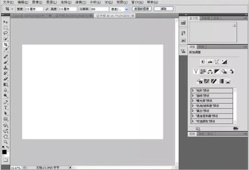Open the 图像(I) menu
The height and width of the screenshot is (170, 249).
click(x=37, y=2)
